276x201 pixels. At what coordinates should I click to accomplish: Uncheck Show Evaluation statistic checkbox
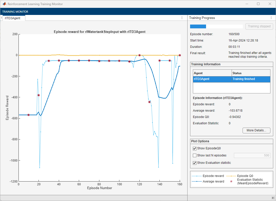point(195,163)
